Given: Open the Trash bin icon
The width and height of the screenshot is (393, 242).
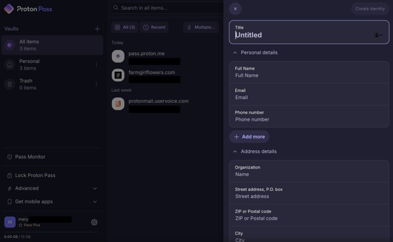Looking at the screenshot, I should point(10,85).
